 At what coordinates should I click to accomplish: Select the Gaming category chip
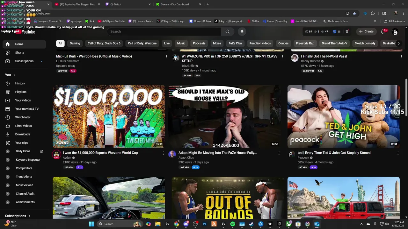75,43
